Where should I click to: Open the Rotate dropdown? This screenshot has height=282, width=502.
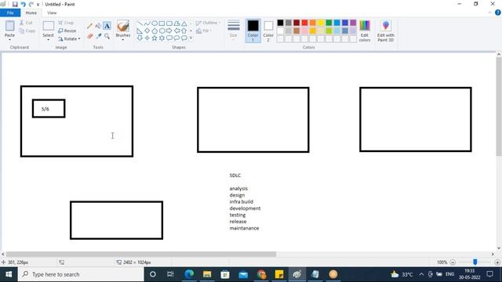coord(69,38)
